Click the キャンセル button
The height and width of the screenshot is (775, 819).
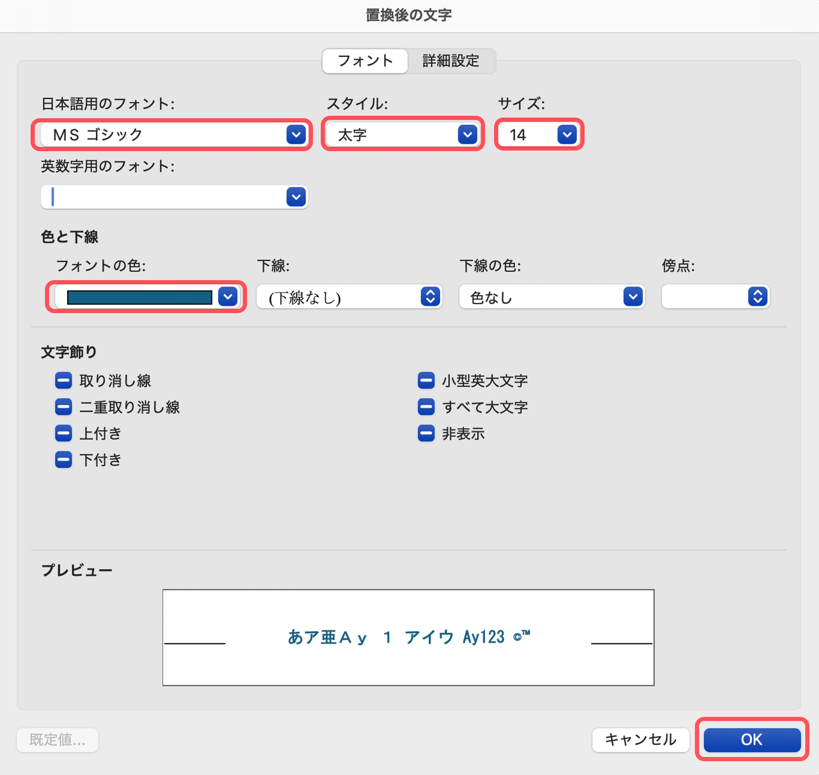coord(640,740)
